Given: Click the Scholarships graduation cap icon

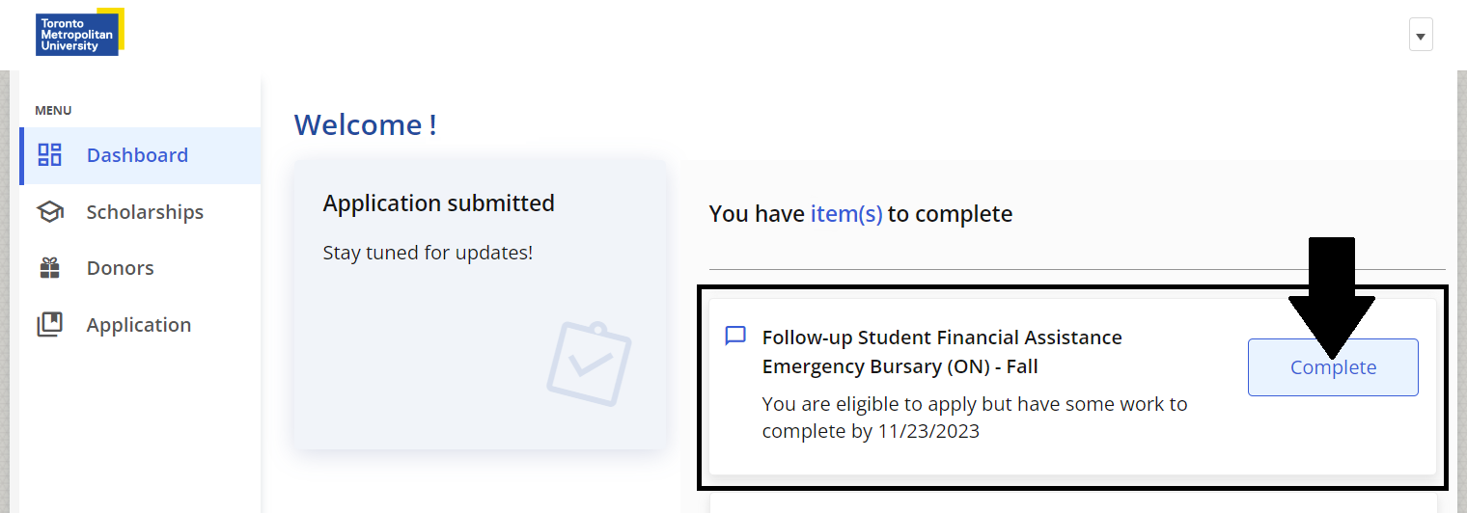Looking at the screenshot, I should click(x=49, y=212).
